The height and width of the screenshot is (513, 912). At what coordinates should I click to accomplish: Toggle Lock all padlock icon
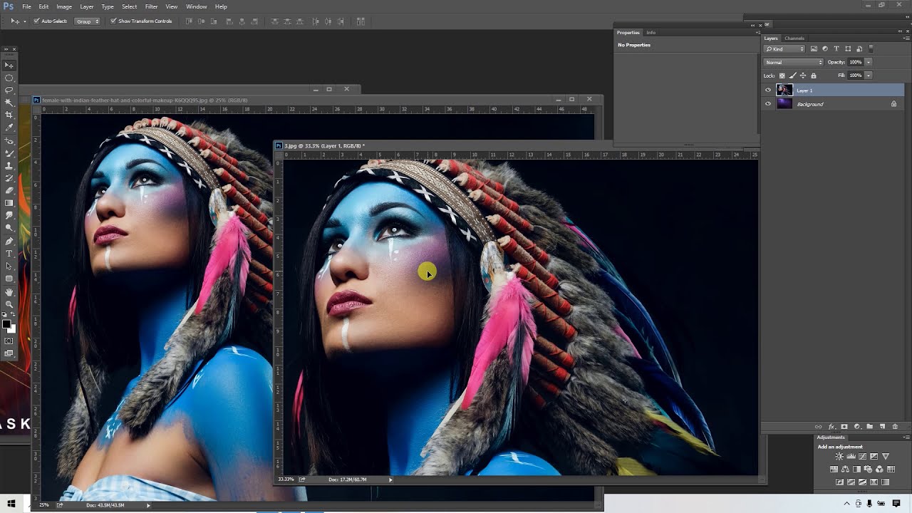click(x=814, y=76)
